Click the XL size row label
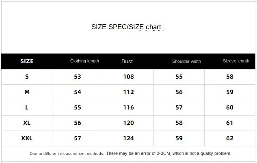Viewport: 257px width, 163px height. pos(27,123)
